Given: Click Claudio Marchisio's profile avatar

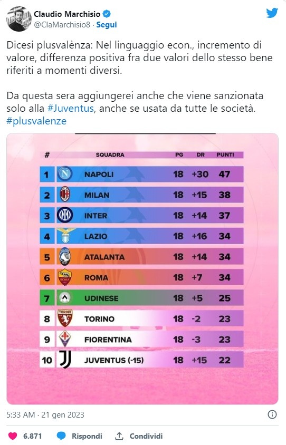Looking at the screenshot, I should pos(19,19).
